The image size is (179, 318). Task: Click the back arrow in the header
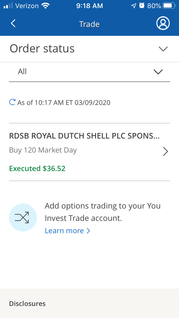[13, 24]
